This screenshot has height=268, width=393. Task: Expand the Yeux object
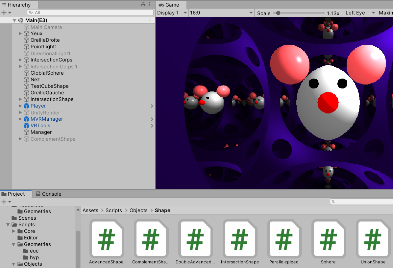click(20, 33)
